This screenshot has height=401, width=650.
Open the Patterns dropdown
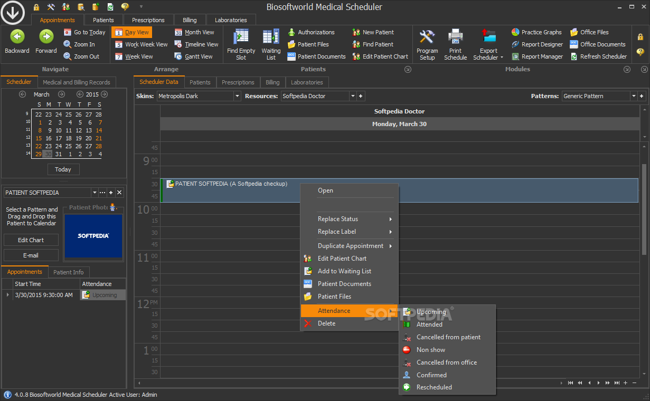click(634, 96)
